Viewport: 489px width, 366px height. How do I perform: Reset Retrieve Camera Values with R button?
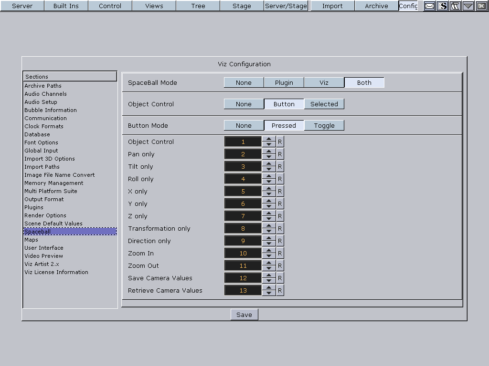(280, 290)
